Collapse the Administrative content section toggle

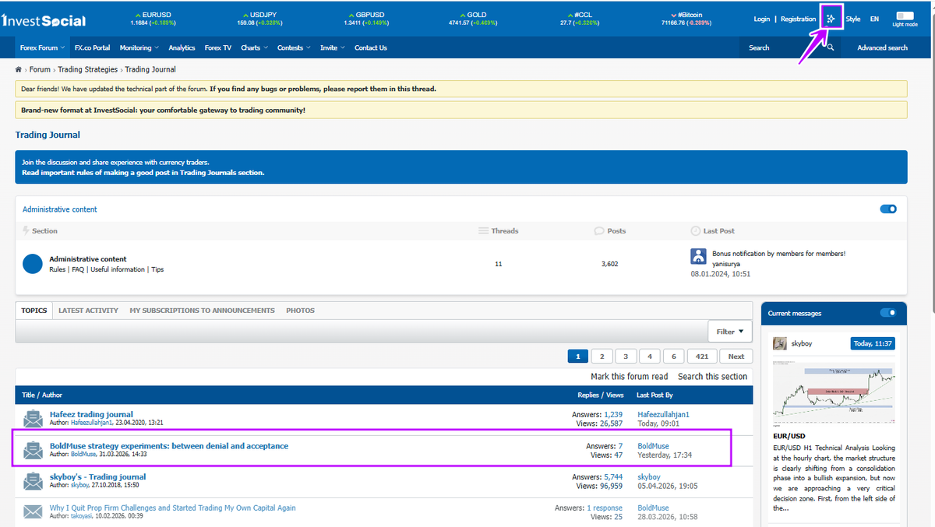(x=888, y=209)
